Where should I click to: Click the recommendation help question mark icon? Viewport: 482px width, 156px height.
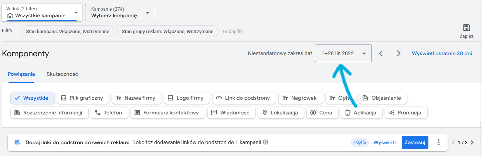(265, 142)
